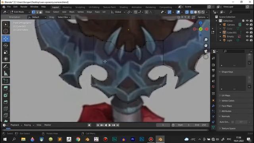Open the Vertex menu

pyautogui.click(x=80, y=12)
